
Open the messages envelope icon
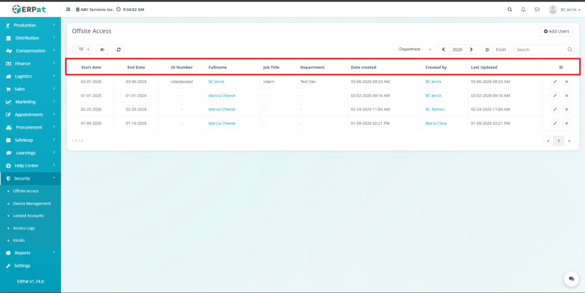(537, 10)
